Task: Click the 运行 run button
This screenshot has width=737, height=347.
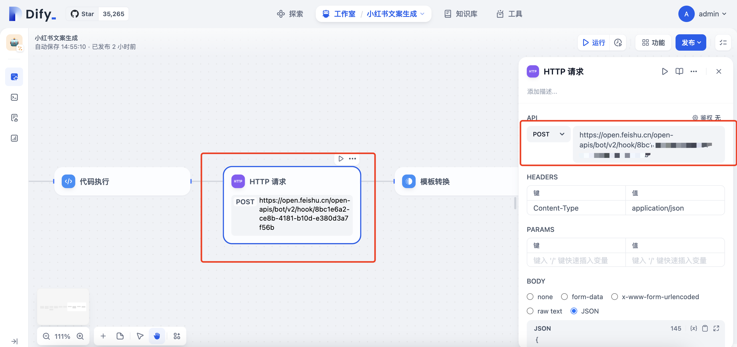Action: click(594, 42)
